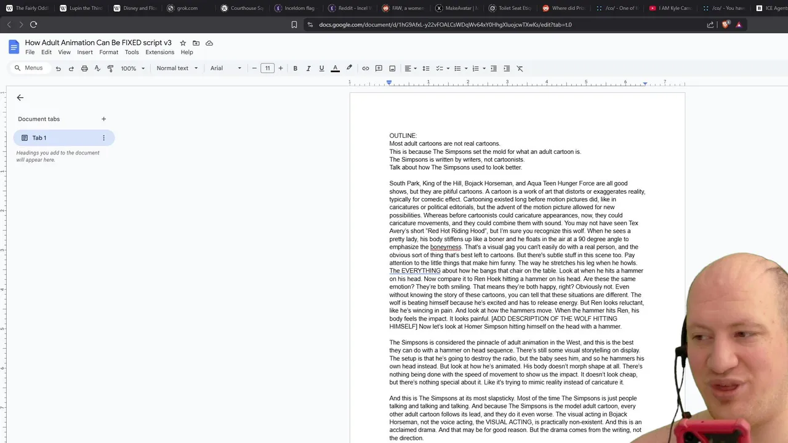The width and height of the screenshot is (788, 443).
Task: Select the Paint format tool
Action: click(110, 68)
